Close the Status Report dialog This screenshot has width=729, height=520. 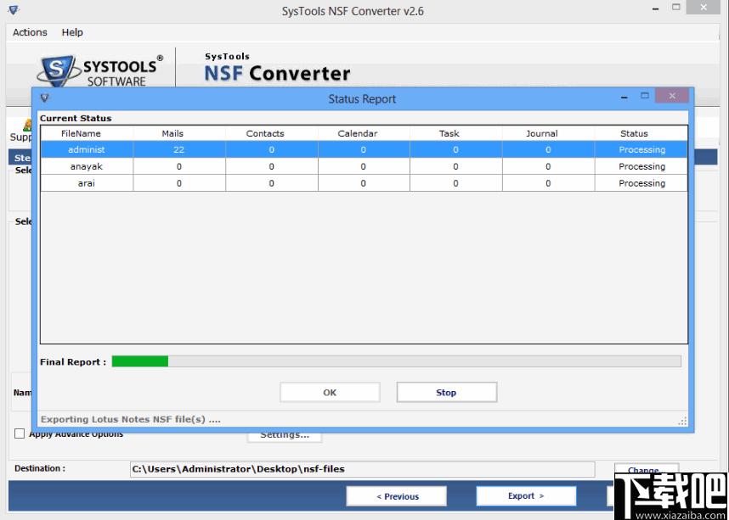coord(672,96)
